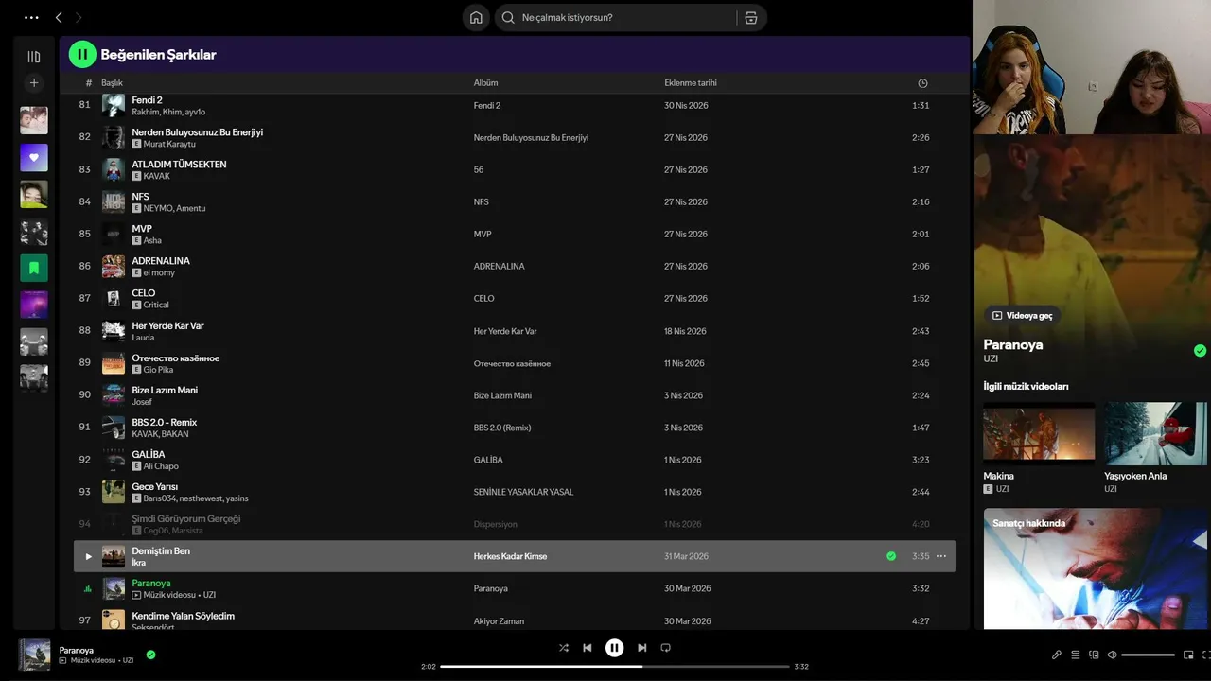Mute the volume speaker icon
1211x681 pixels.
coord(1113,655)
